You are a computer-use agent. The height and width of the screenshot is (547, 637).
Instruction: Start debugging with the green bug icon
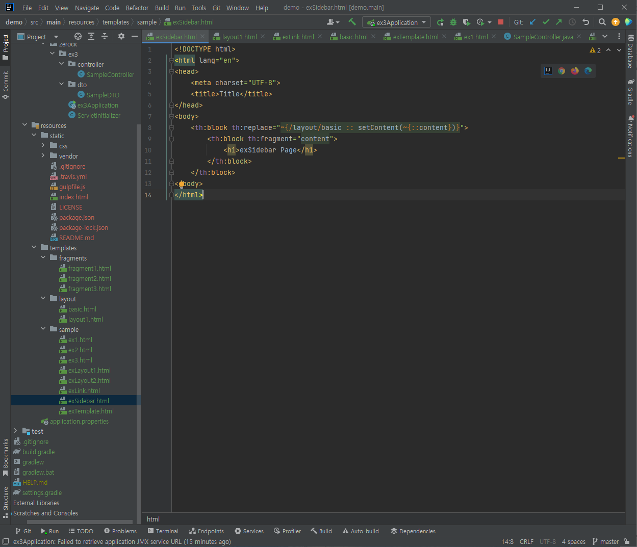click(453, 22)
